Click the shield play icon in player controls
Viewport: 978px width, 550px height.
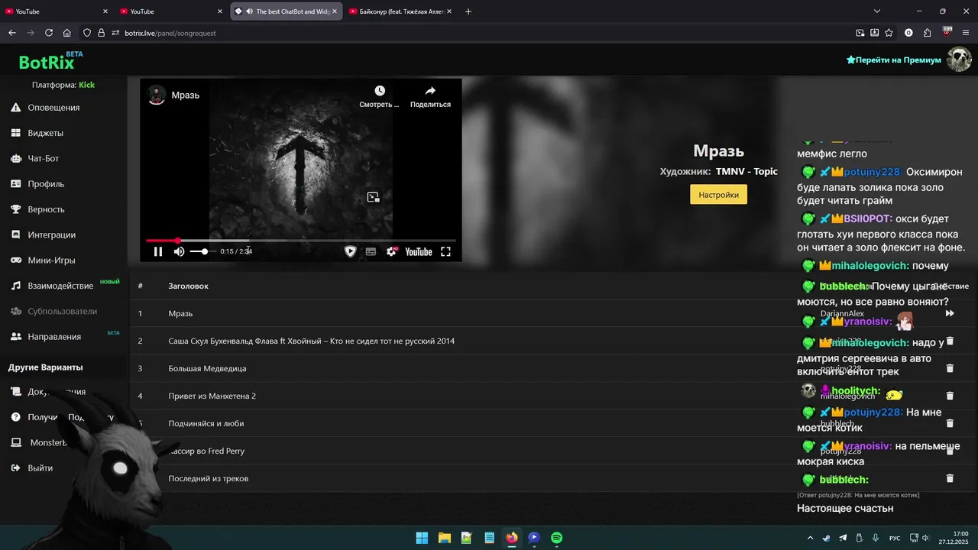coord(351,251)
